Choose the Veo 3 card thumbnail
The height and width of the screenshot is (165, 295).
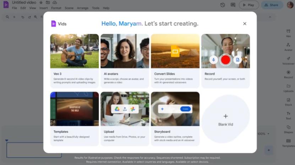[75, 51]
